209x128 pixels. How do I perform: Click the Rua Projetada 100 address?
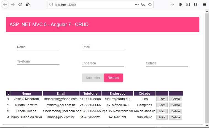coord(117,99)
